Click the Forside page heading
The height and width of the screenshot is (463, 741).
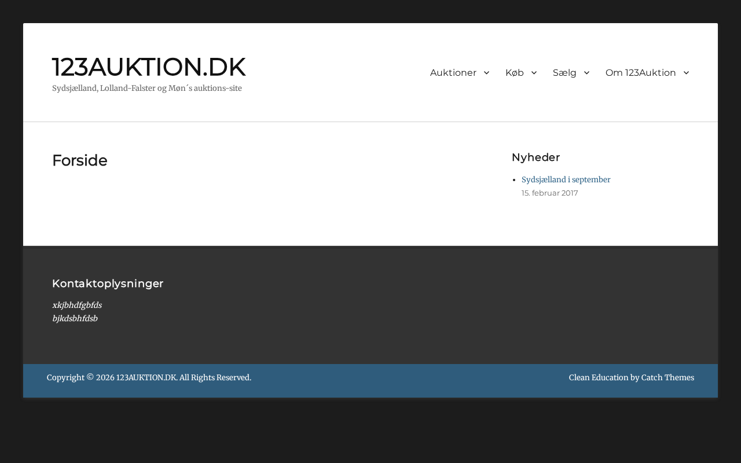pos(80,160)
